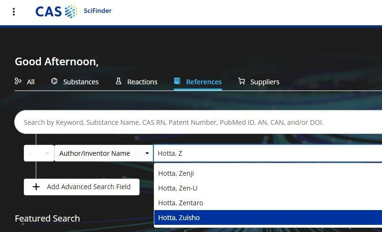This screenshot has width=382, height=232.
Task: Click the main keyword search box
Action: (198, 122)
